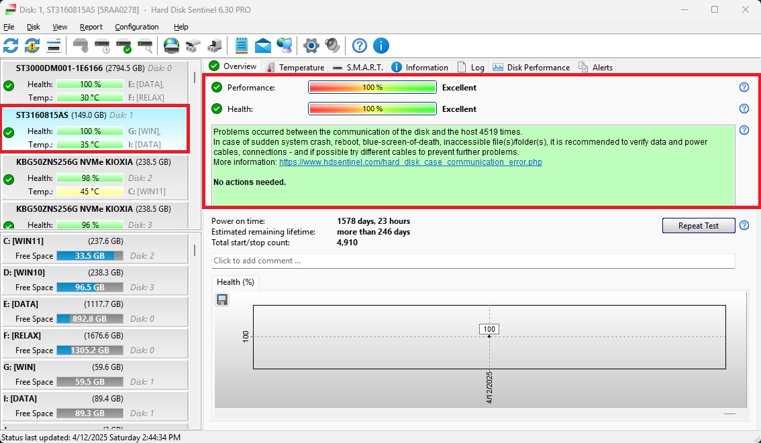Click the help icon beside Performance bar

coord(744,87)
